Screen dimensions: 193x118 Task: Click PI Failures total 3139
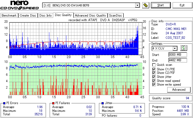(89, 114)
